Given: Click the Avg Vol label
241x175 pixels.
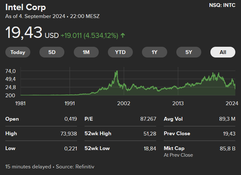Looking at the screenshot, I should click(x=173, y=119).
